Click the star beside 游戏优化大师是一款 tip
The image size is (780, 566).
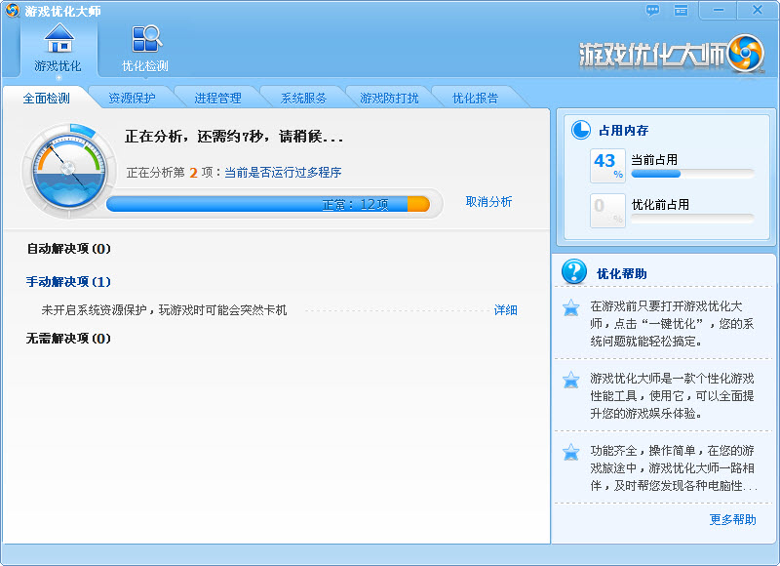tap(571, 380)
